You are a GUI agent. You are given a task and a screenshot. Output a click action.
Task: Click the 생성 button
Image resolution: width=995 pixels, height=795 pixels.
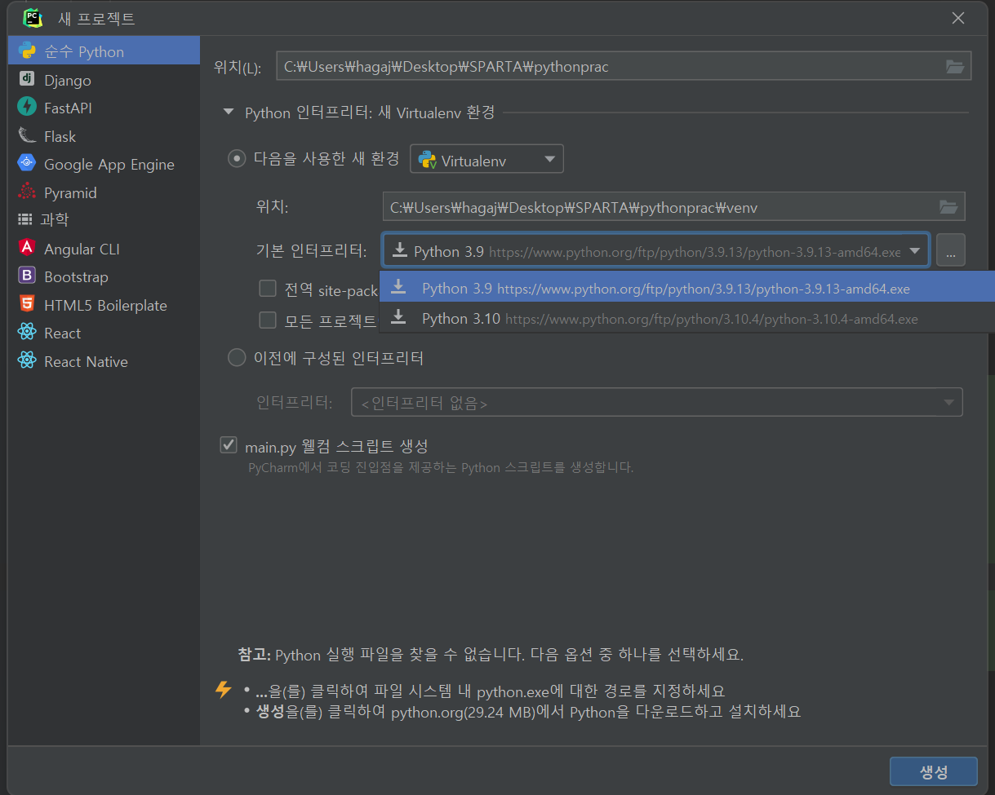point(933,771)
